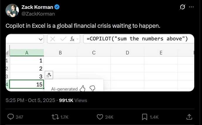The image size is (202, 125).
Task: Click Zack Korman's profile avatar
Action: (12, 10)
